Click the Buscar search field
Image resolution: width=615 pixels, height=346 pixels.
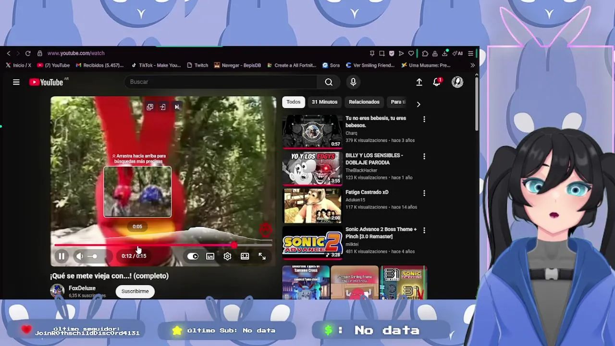click(221, 82)
